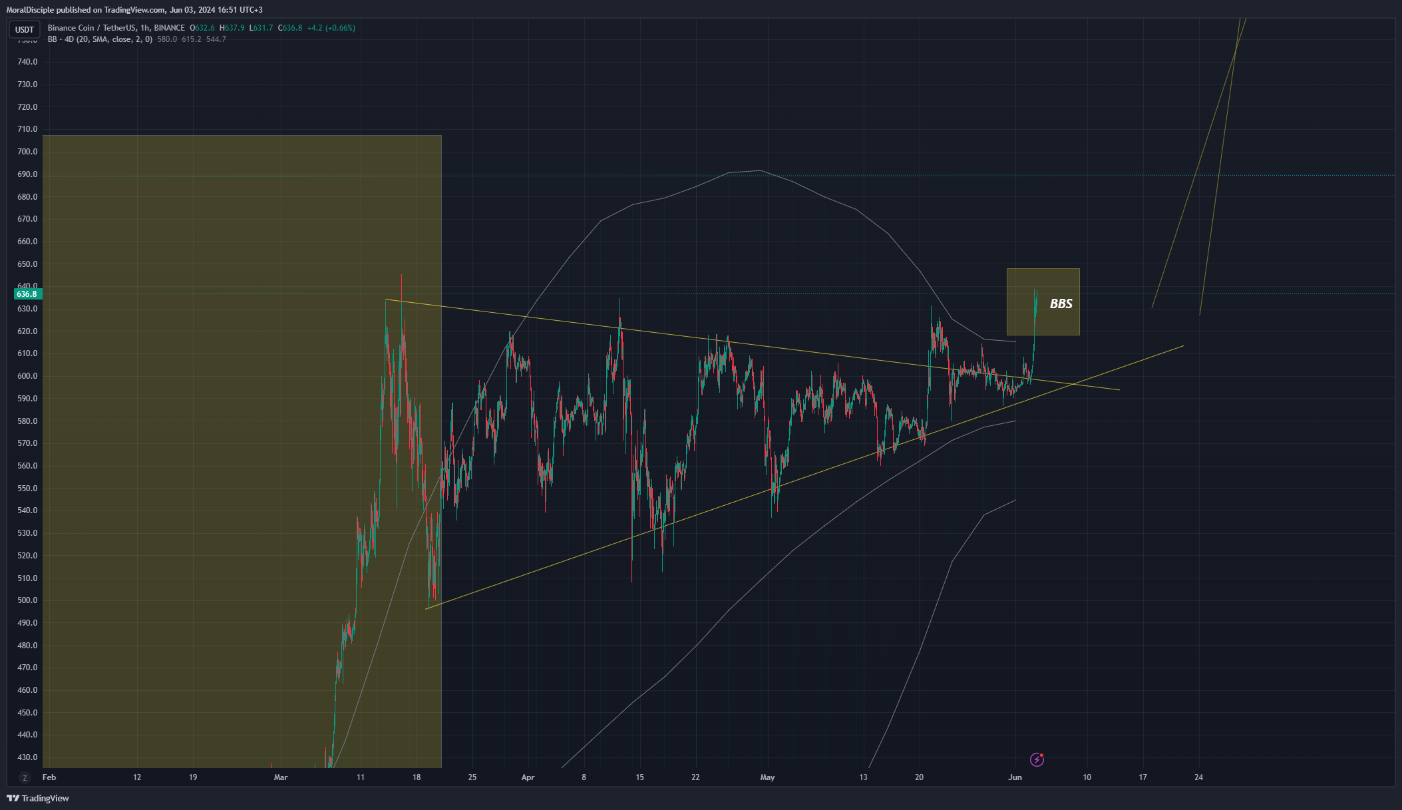Click the 600.0 price axis label
The image size is (1402, 810).
point(27,376)
